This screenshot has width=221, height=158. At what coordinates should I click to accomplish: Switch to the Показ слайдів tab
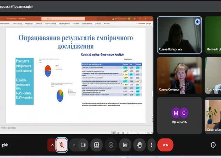(51, 23)
